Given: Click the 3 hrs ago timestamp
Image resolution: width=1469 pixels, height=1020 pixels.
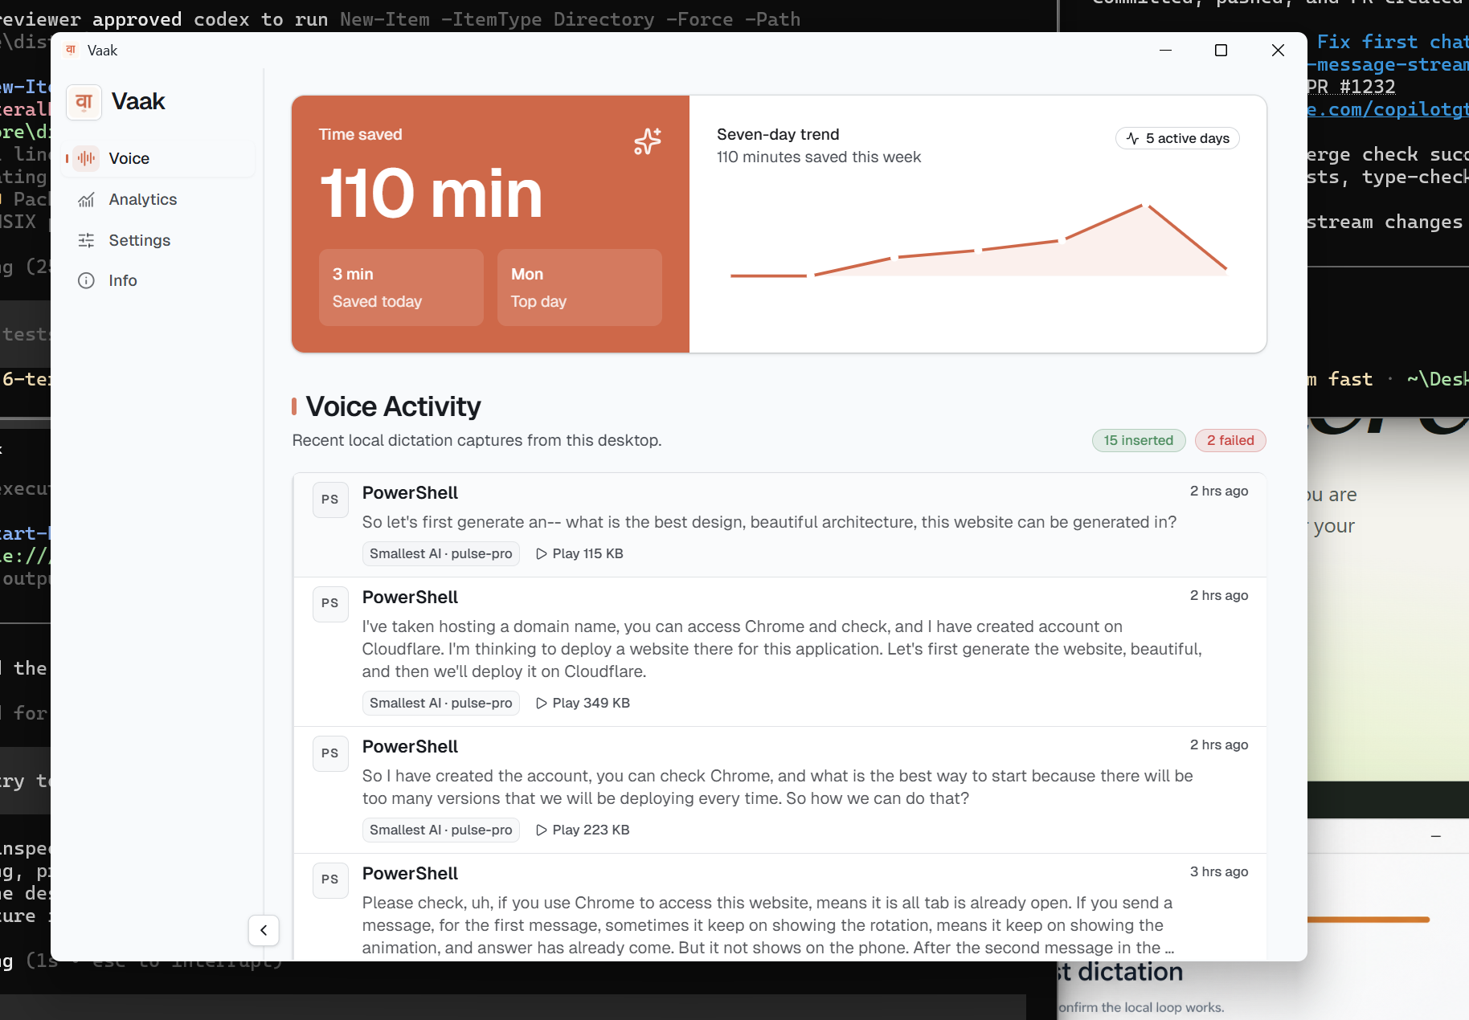Looking at the screenshot, I should tap(1219, 871).
